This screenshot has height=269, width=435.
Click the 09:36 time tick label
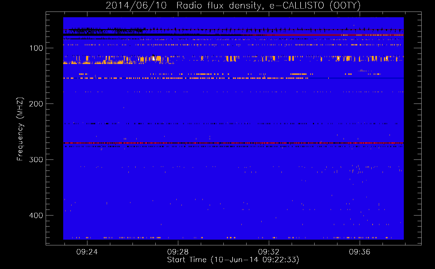click(x=360, y=252)
